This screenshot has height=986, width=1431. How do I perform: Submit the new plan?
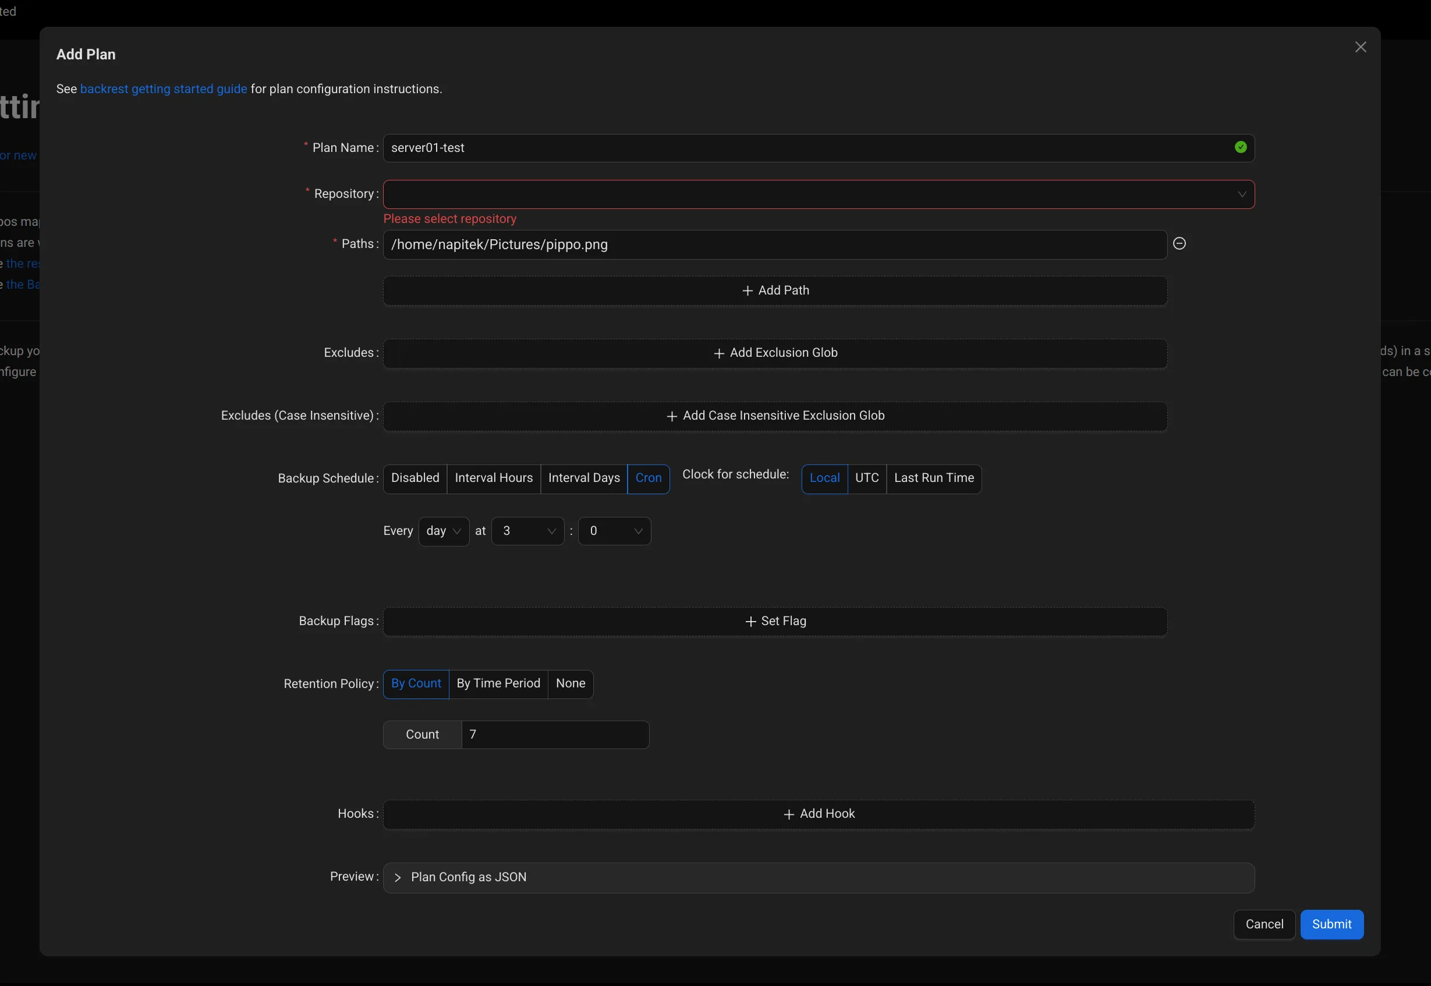[1331, 924]
